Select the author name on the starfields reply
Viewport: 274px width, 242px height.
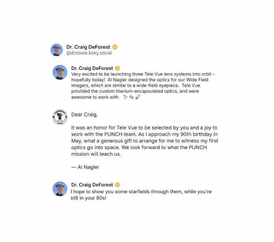[x=92, y=185]
